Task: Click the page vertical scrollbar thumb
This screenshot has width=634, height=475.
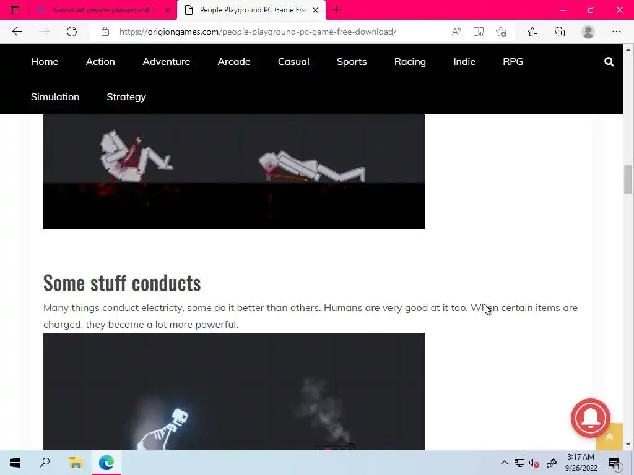Action: [628, 179]
